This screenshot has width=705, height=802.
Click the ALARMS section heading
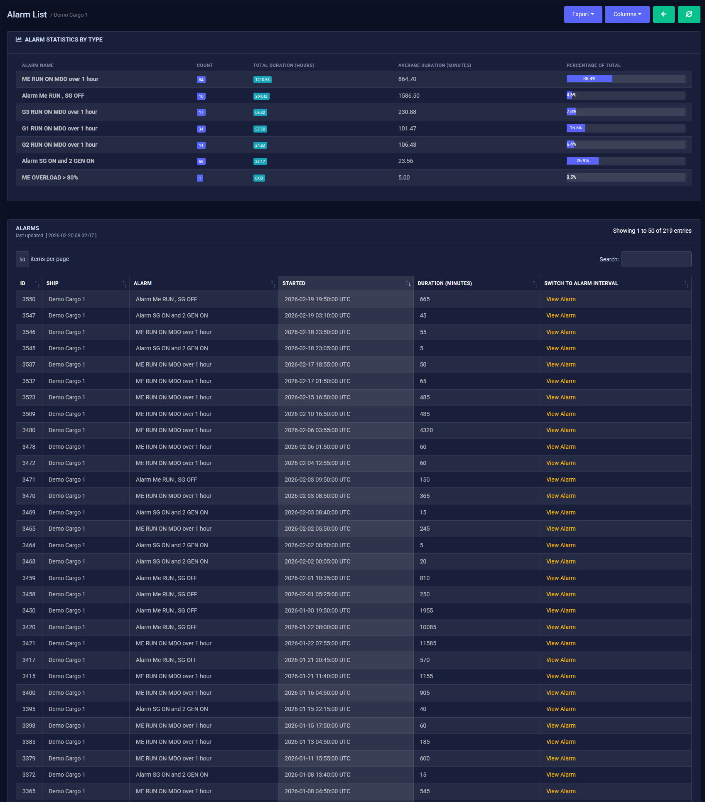point(27,228)
